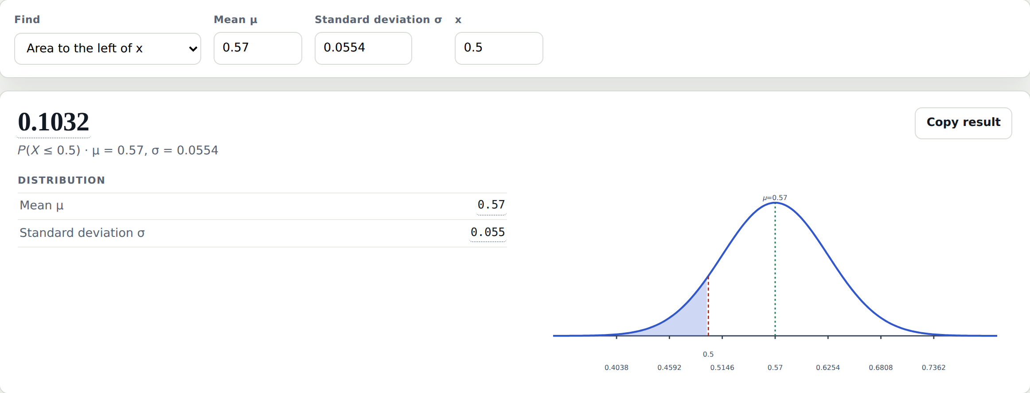Click the Standard deviation σ row label in table

[82, 233]
